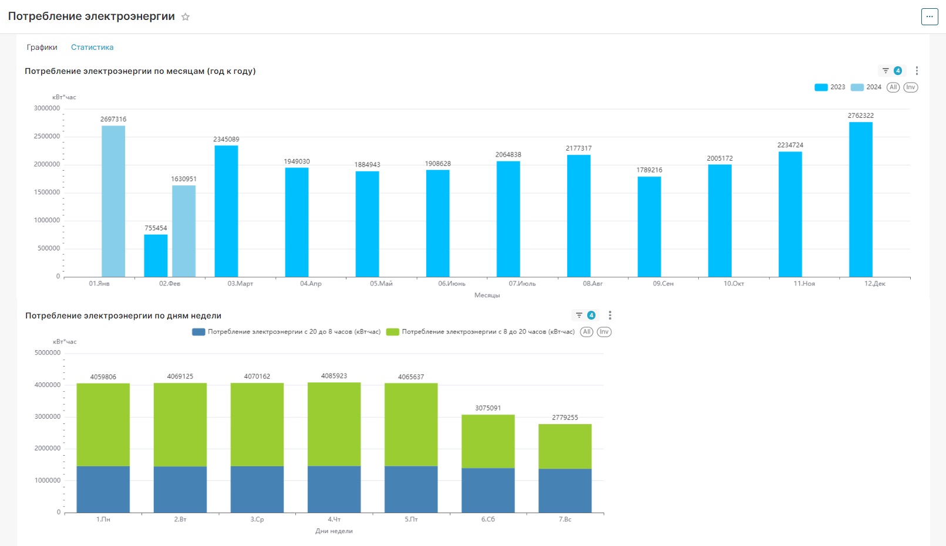Click the 01.Янв axis label
The width and height of the screenshot is (946, 546).
(x=99, y=283)
